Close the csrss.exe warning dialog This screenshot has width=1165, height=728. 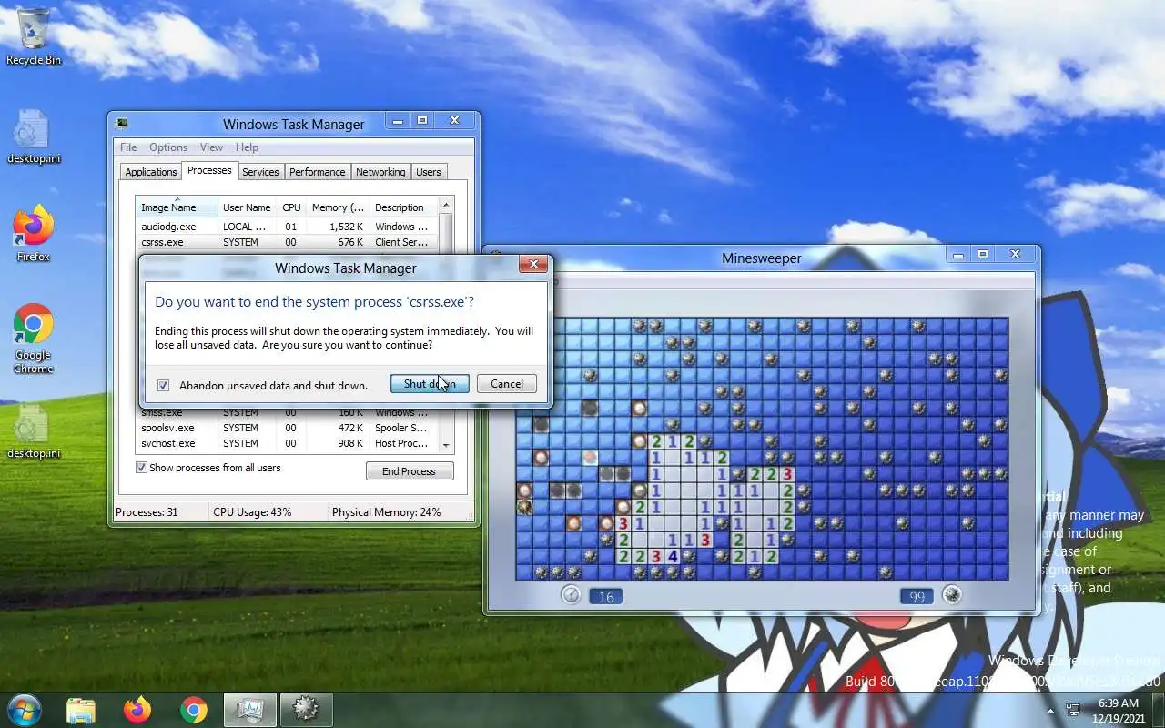pos(534,265)
